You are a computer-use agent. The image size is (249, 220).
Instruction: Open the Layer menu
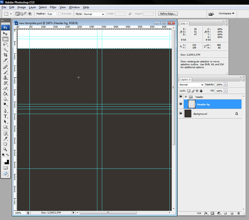click(x=32, y=7)
